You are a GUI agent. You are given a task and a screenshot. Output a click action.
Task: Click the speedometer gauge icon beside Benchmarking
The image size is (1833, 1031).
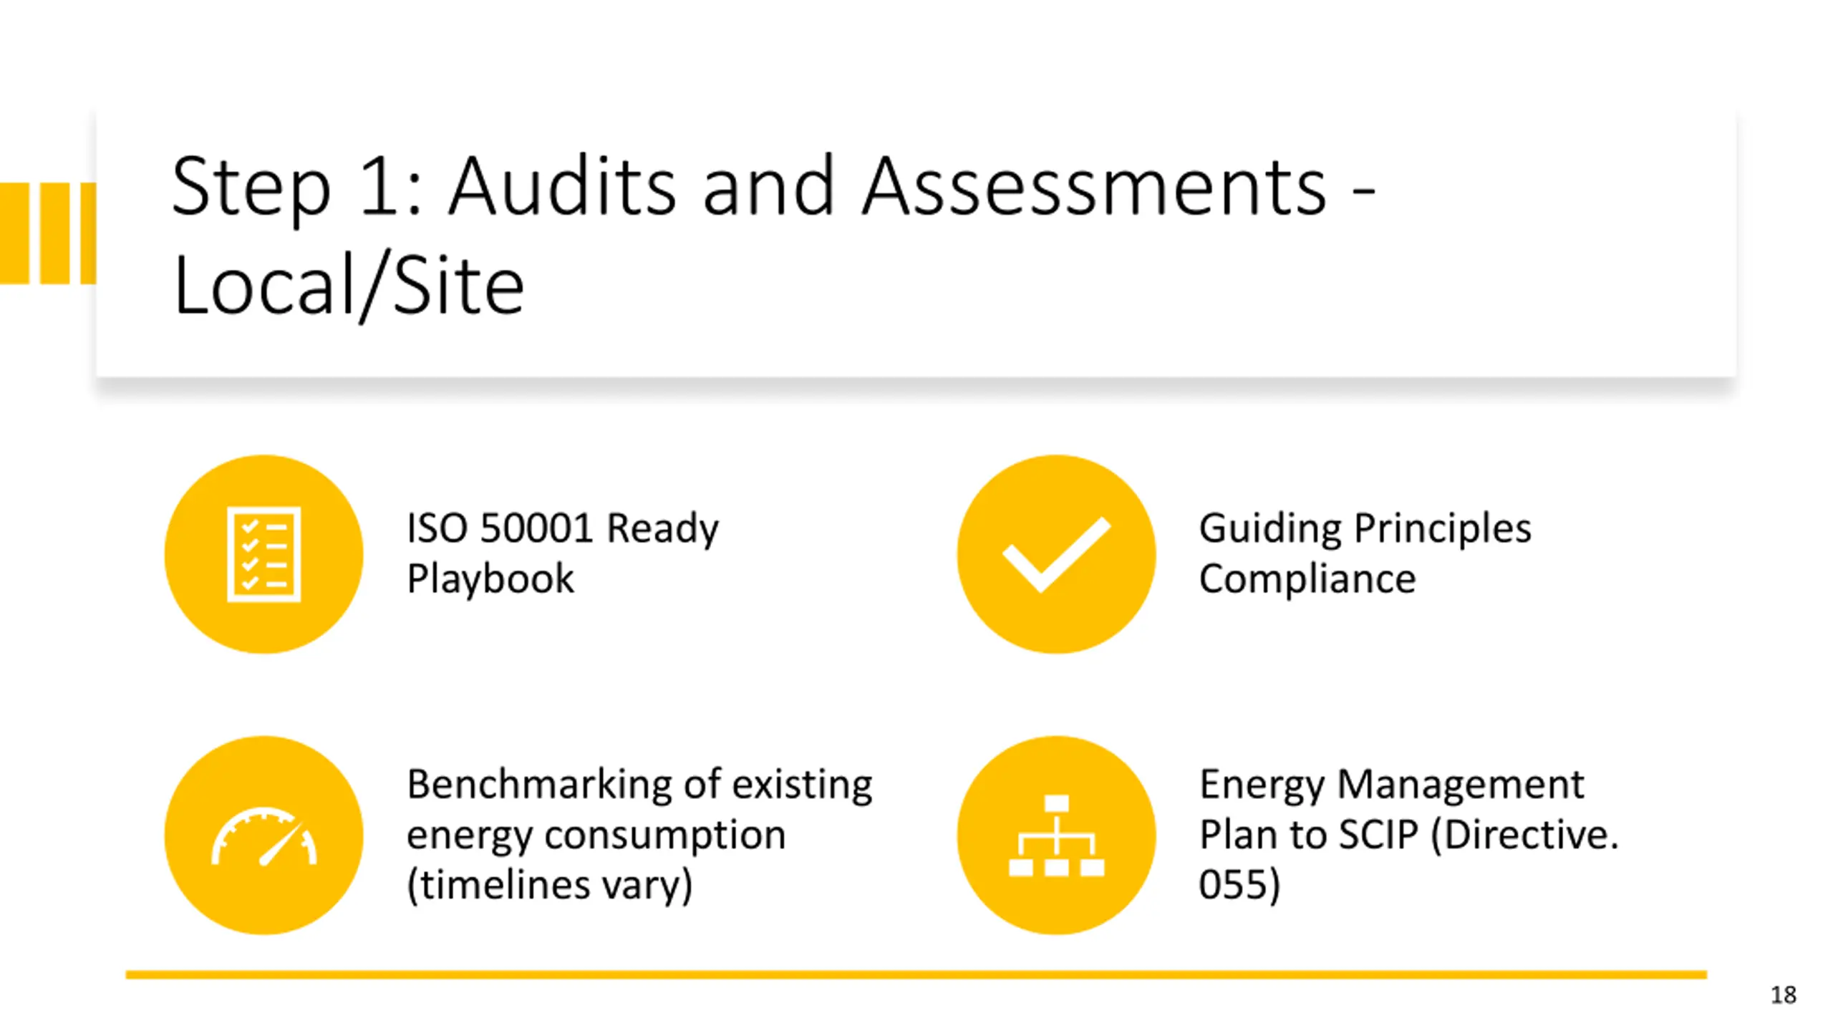click(x=263, y=836)
